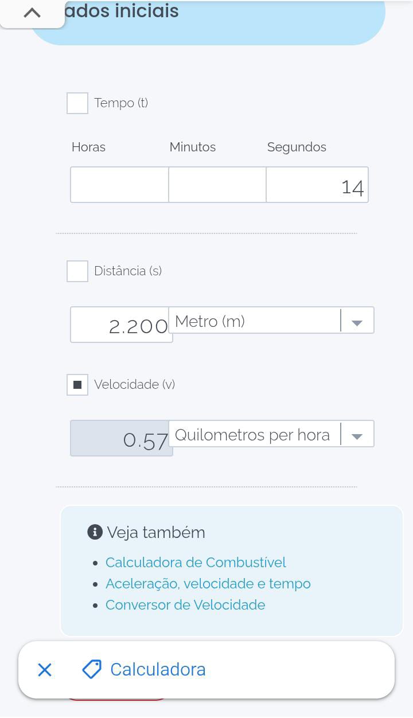Go to Aceleração, velocidade e tempo
Viewport: 413px width, 718px height.
[x=208, y=584]
